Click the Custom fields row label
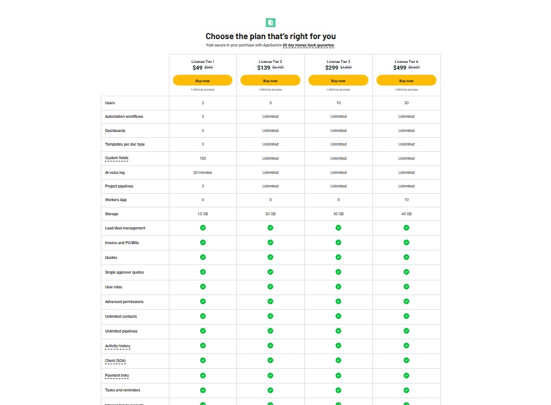This screenshot has width=551, height=405. (x=116, y=158)
